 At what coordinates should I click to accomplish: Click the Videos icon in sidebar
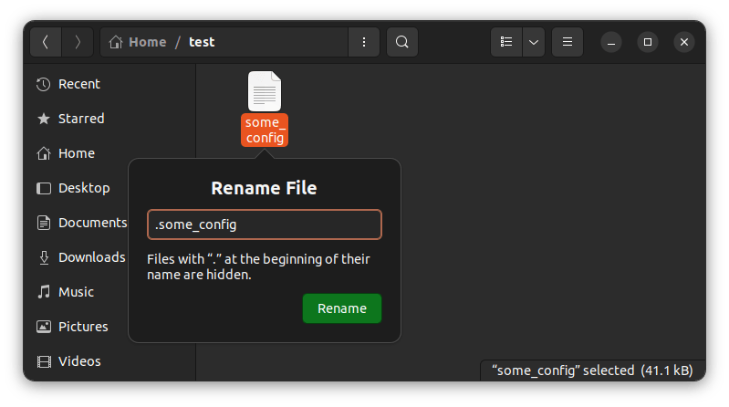point(43,361)
